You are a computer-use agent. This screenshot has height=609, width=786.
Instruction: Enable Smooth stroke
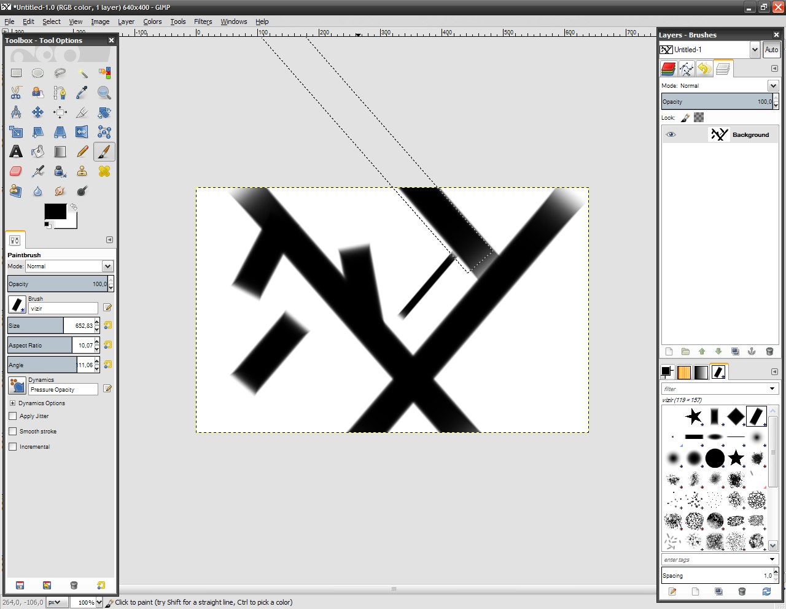12,431
